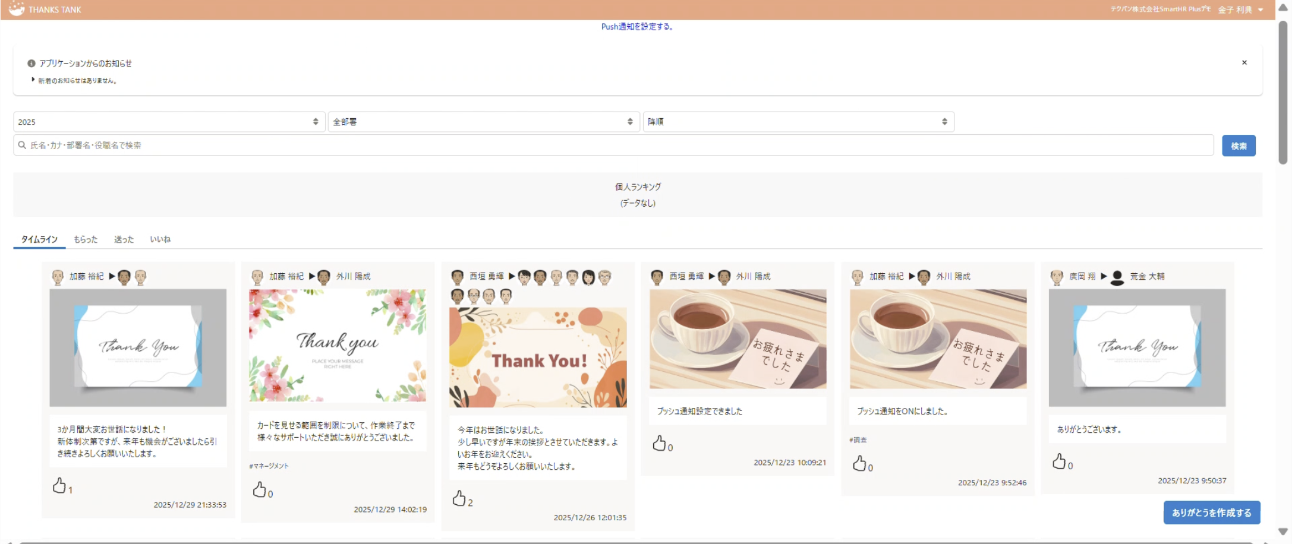
Task: Click the プッシュ通知設定できました message text
Action: [x=699, y=411]
